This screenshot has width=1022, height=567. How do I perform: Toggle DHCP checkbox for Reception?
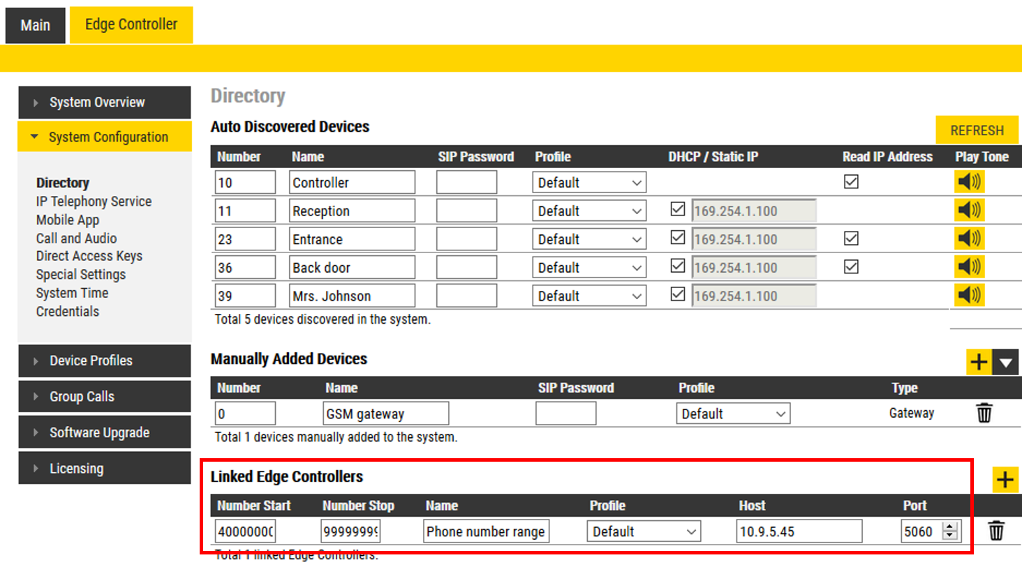[677, 209]
